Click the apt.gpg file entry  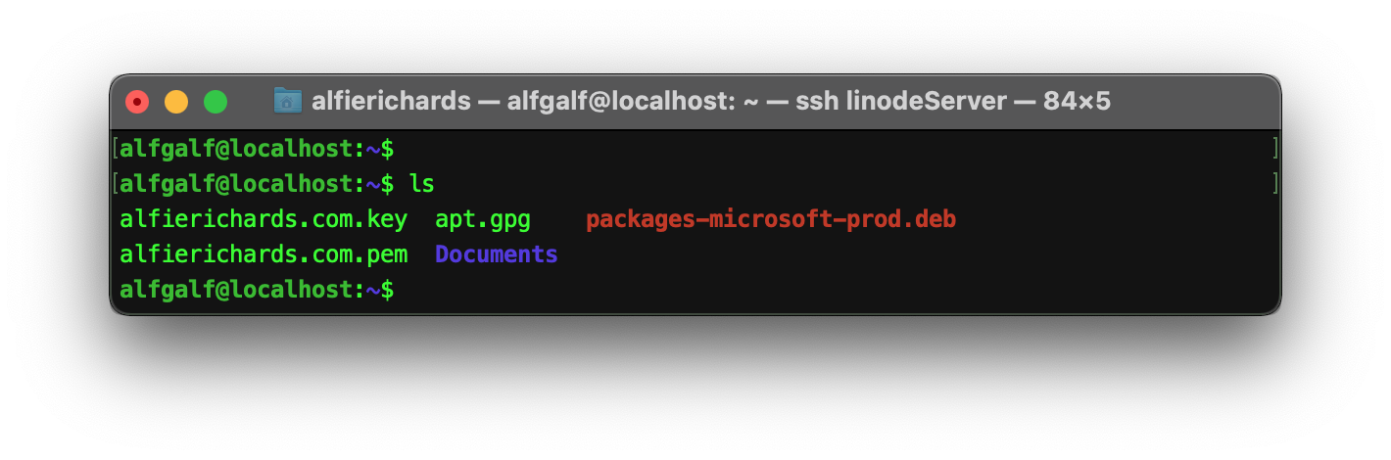click(x=483, y=219)
